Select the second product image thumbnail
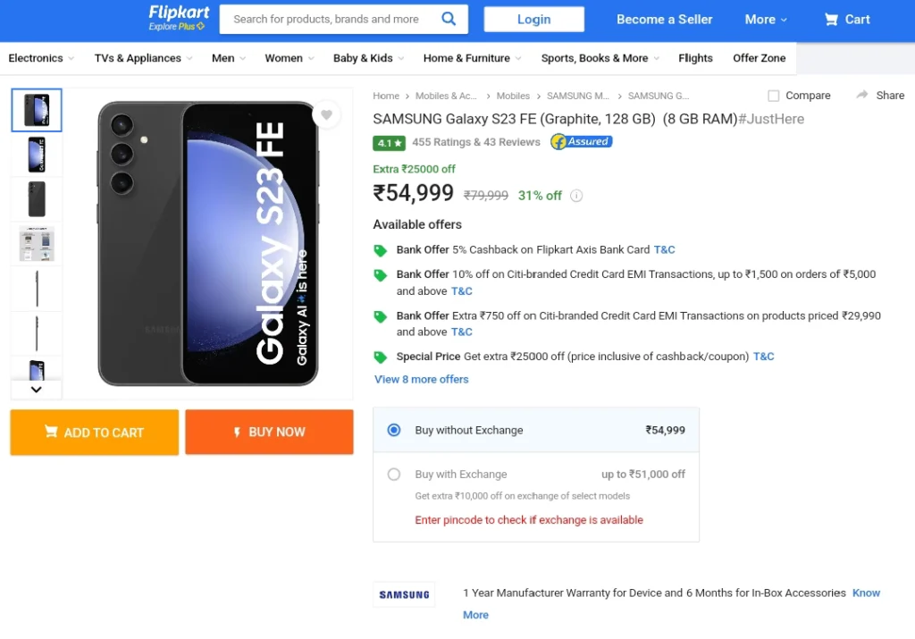 [x=36, y=155]
